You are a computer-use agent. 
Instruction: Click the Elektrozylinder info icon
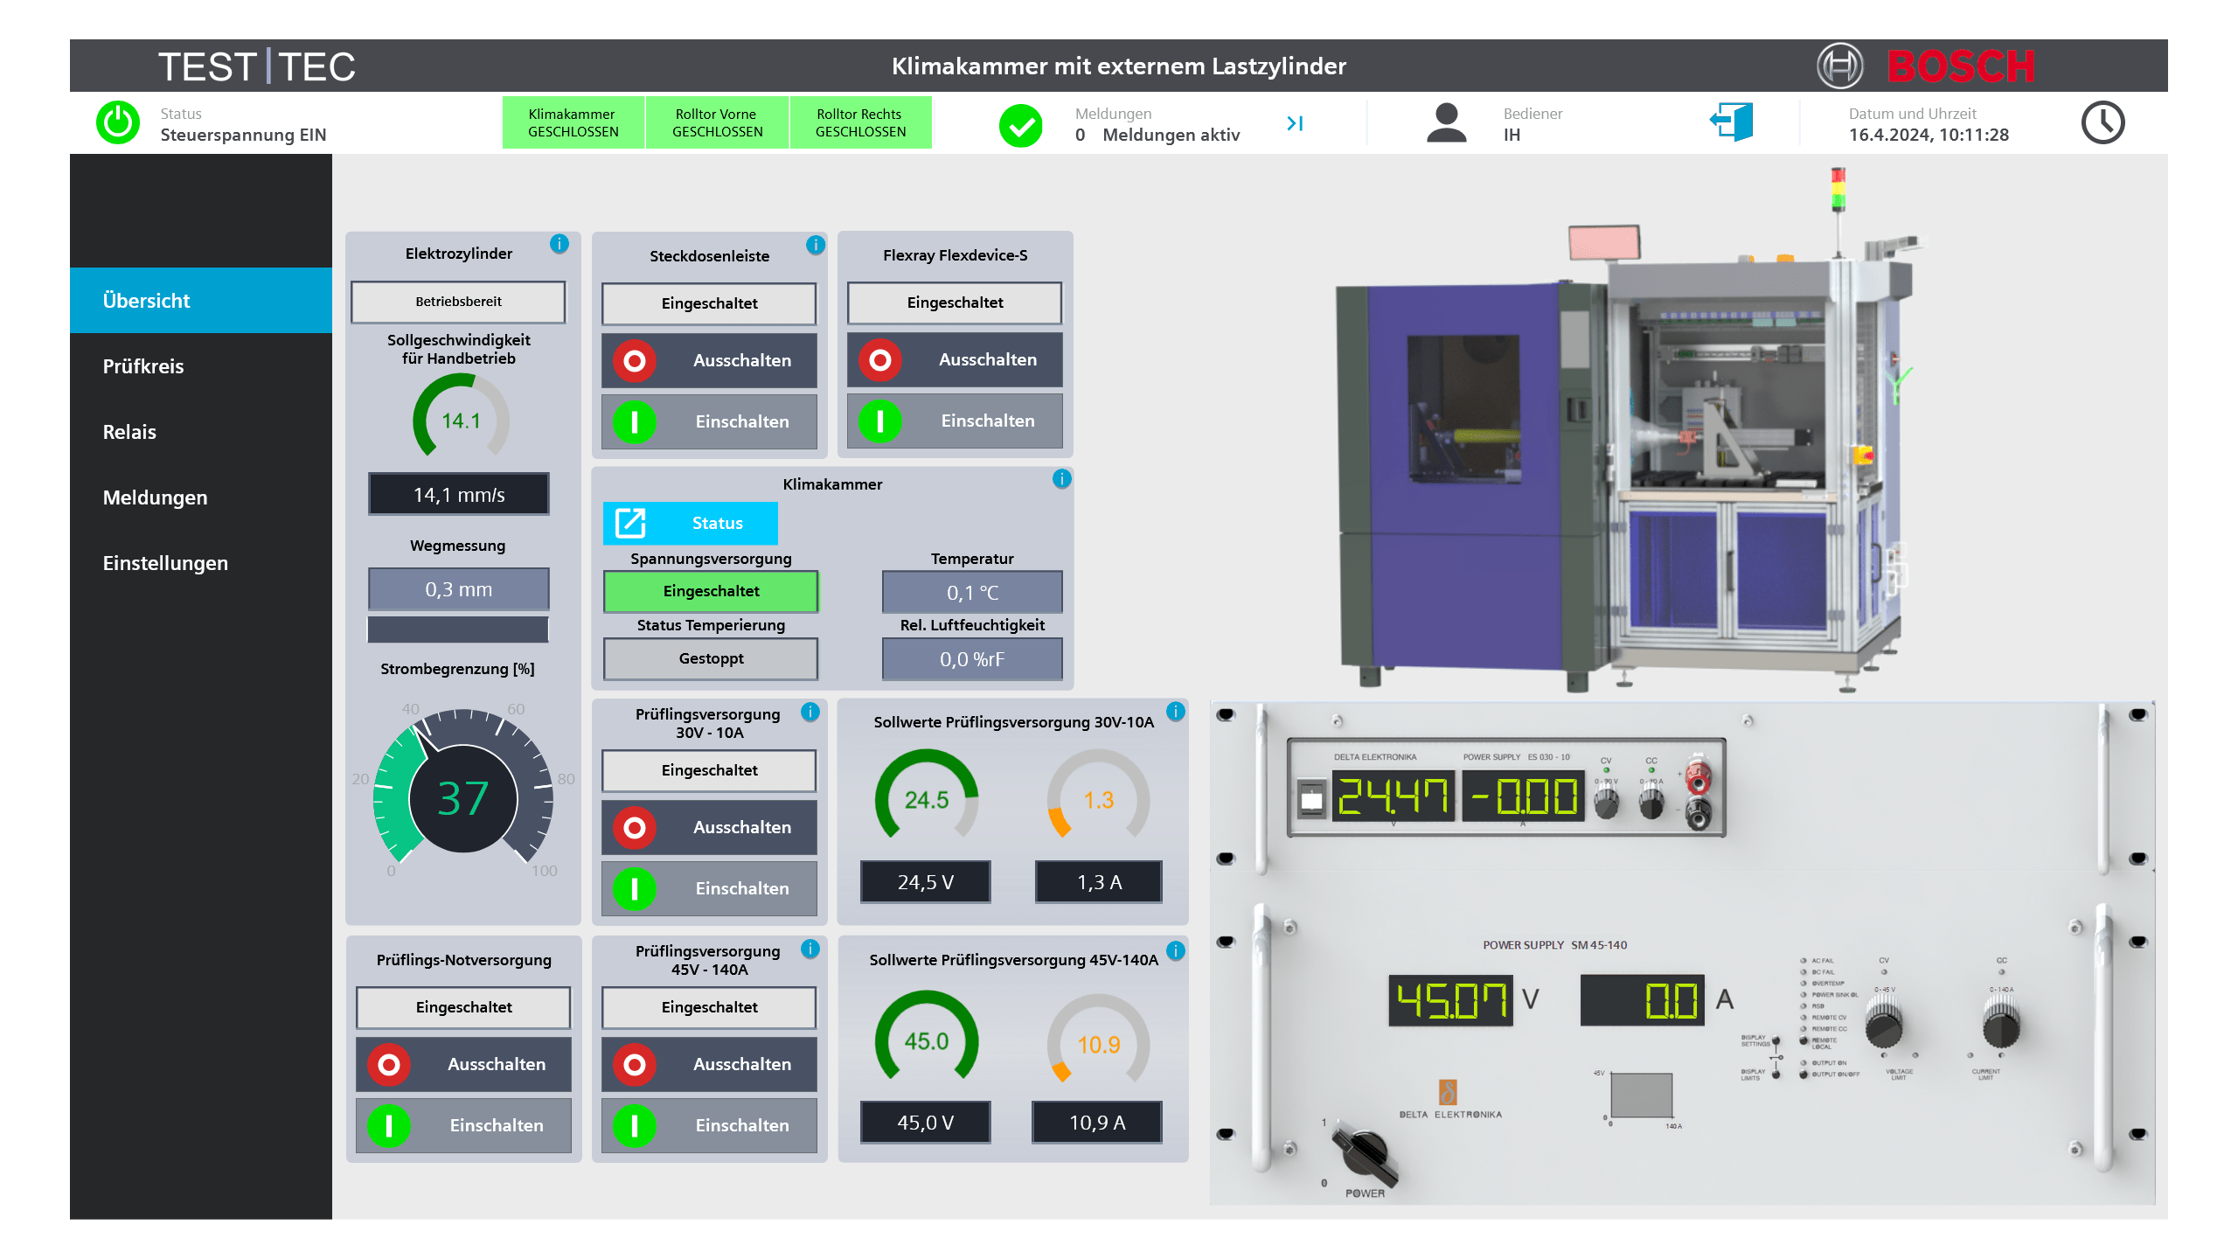(559, 244)
